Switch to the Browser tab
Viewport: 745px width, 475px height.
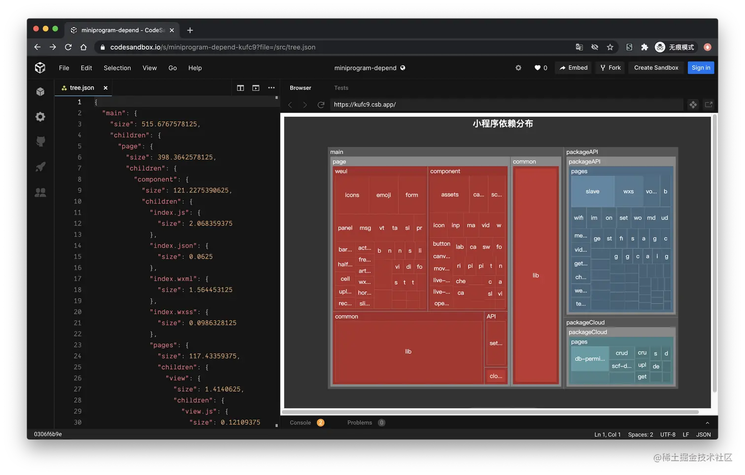(x=301, y=88)
